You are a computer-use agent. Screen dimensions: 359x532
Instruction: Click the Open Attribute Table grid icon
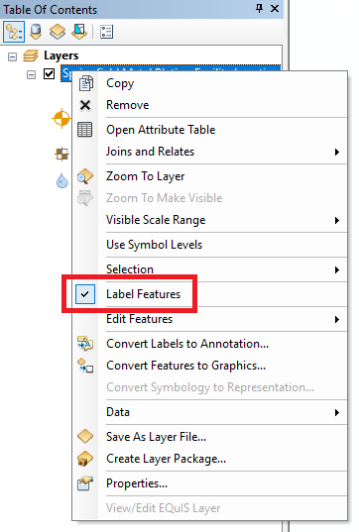point(85,130)
